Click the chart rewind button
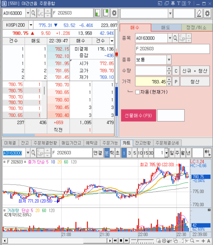Screen dimensions: 213x245 [115, 241]
